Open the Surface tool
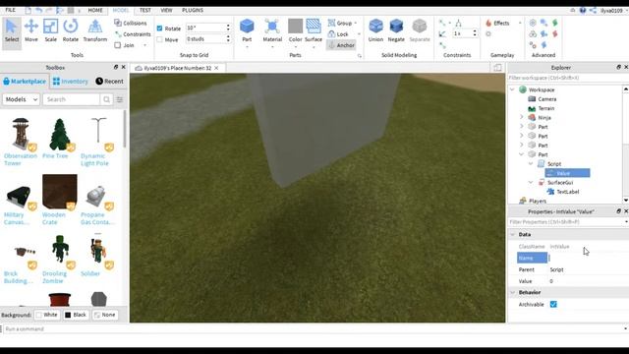The image size is (629, 354). click(x=314, y=30)
